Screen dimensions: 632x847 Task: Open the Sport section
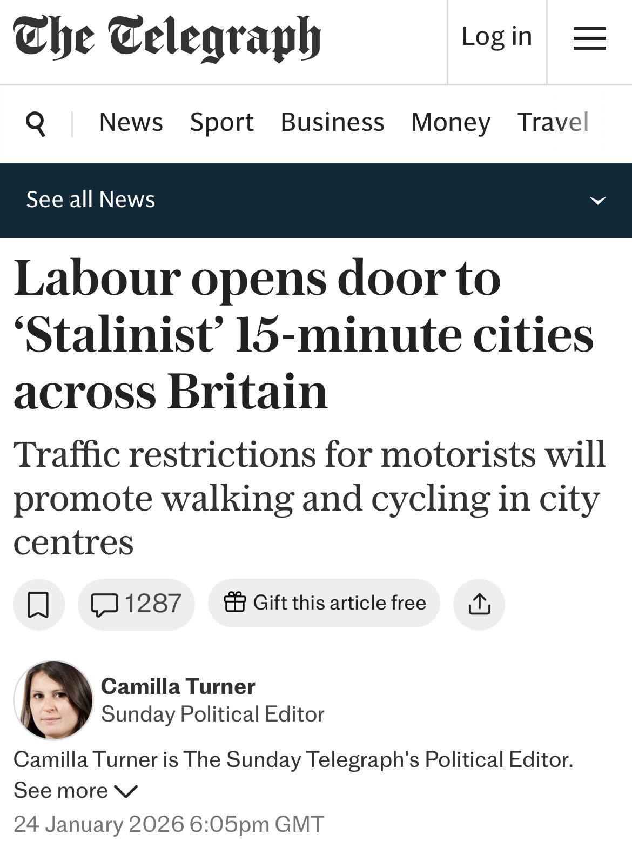coord(221,122)
